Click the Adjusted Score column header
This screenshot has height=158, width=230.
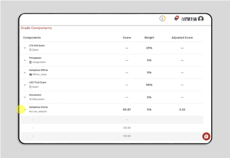[x=182, y=37]
